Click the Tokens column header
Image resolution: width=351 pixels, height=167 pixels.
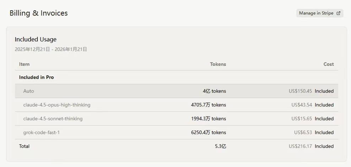[218, 64]
